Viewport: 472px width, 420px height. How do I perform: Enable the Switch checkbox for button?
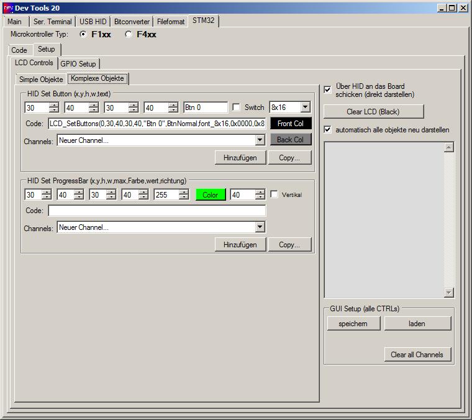click(x=236, y=107)
